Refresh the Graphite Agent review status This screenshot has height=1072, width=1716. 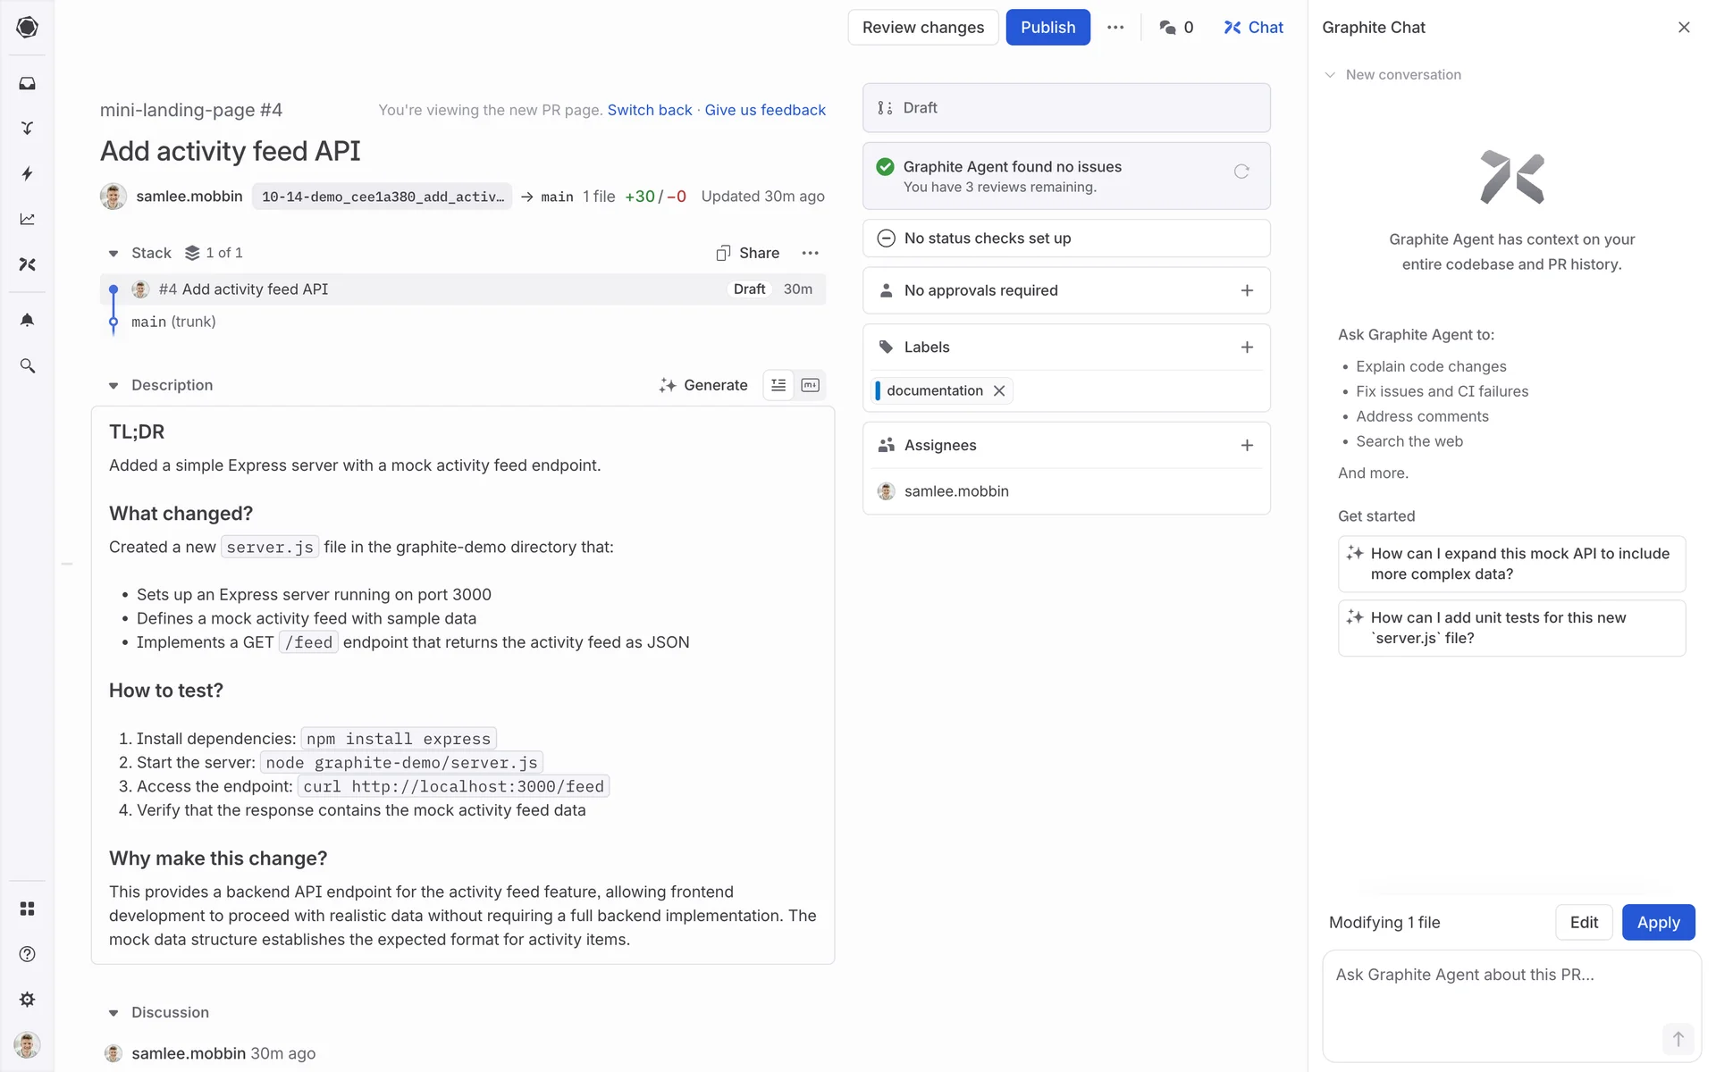[x=1241, y=172]
